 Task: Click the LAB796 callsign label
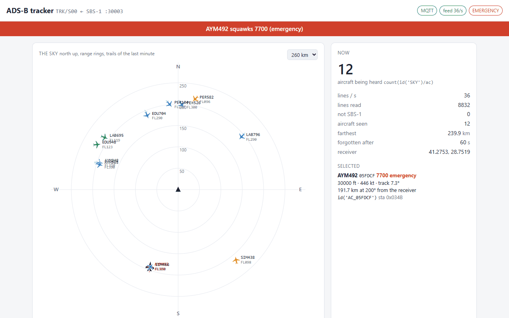point(253,135)
